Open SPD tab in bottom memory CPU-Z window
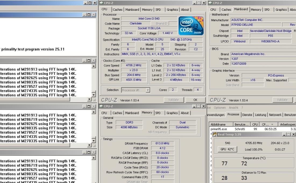The width and height of the screenshot is (296, 183). 158,113
